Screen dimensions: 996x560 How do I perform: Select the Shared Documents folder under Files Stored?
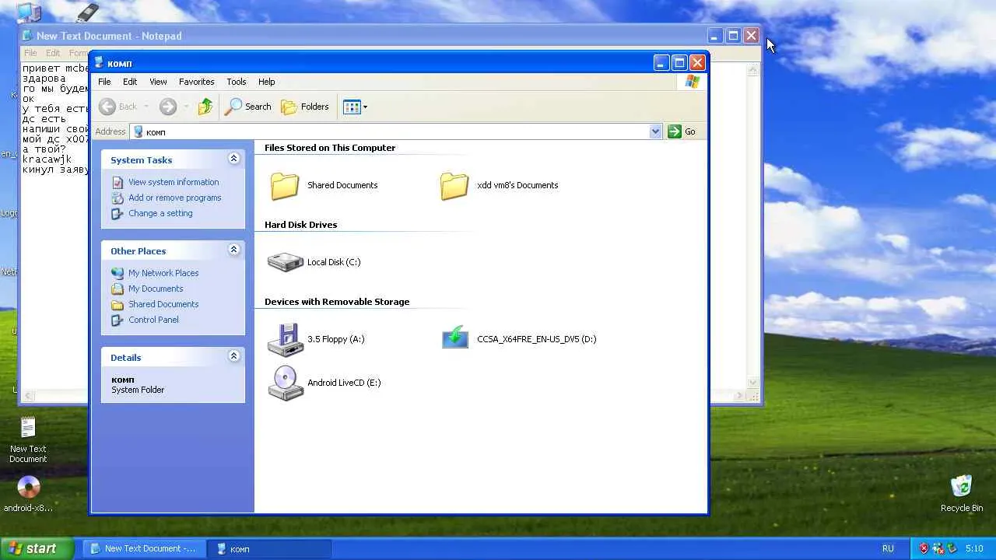tap(324, 185)
